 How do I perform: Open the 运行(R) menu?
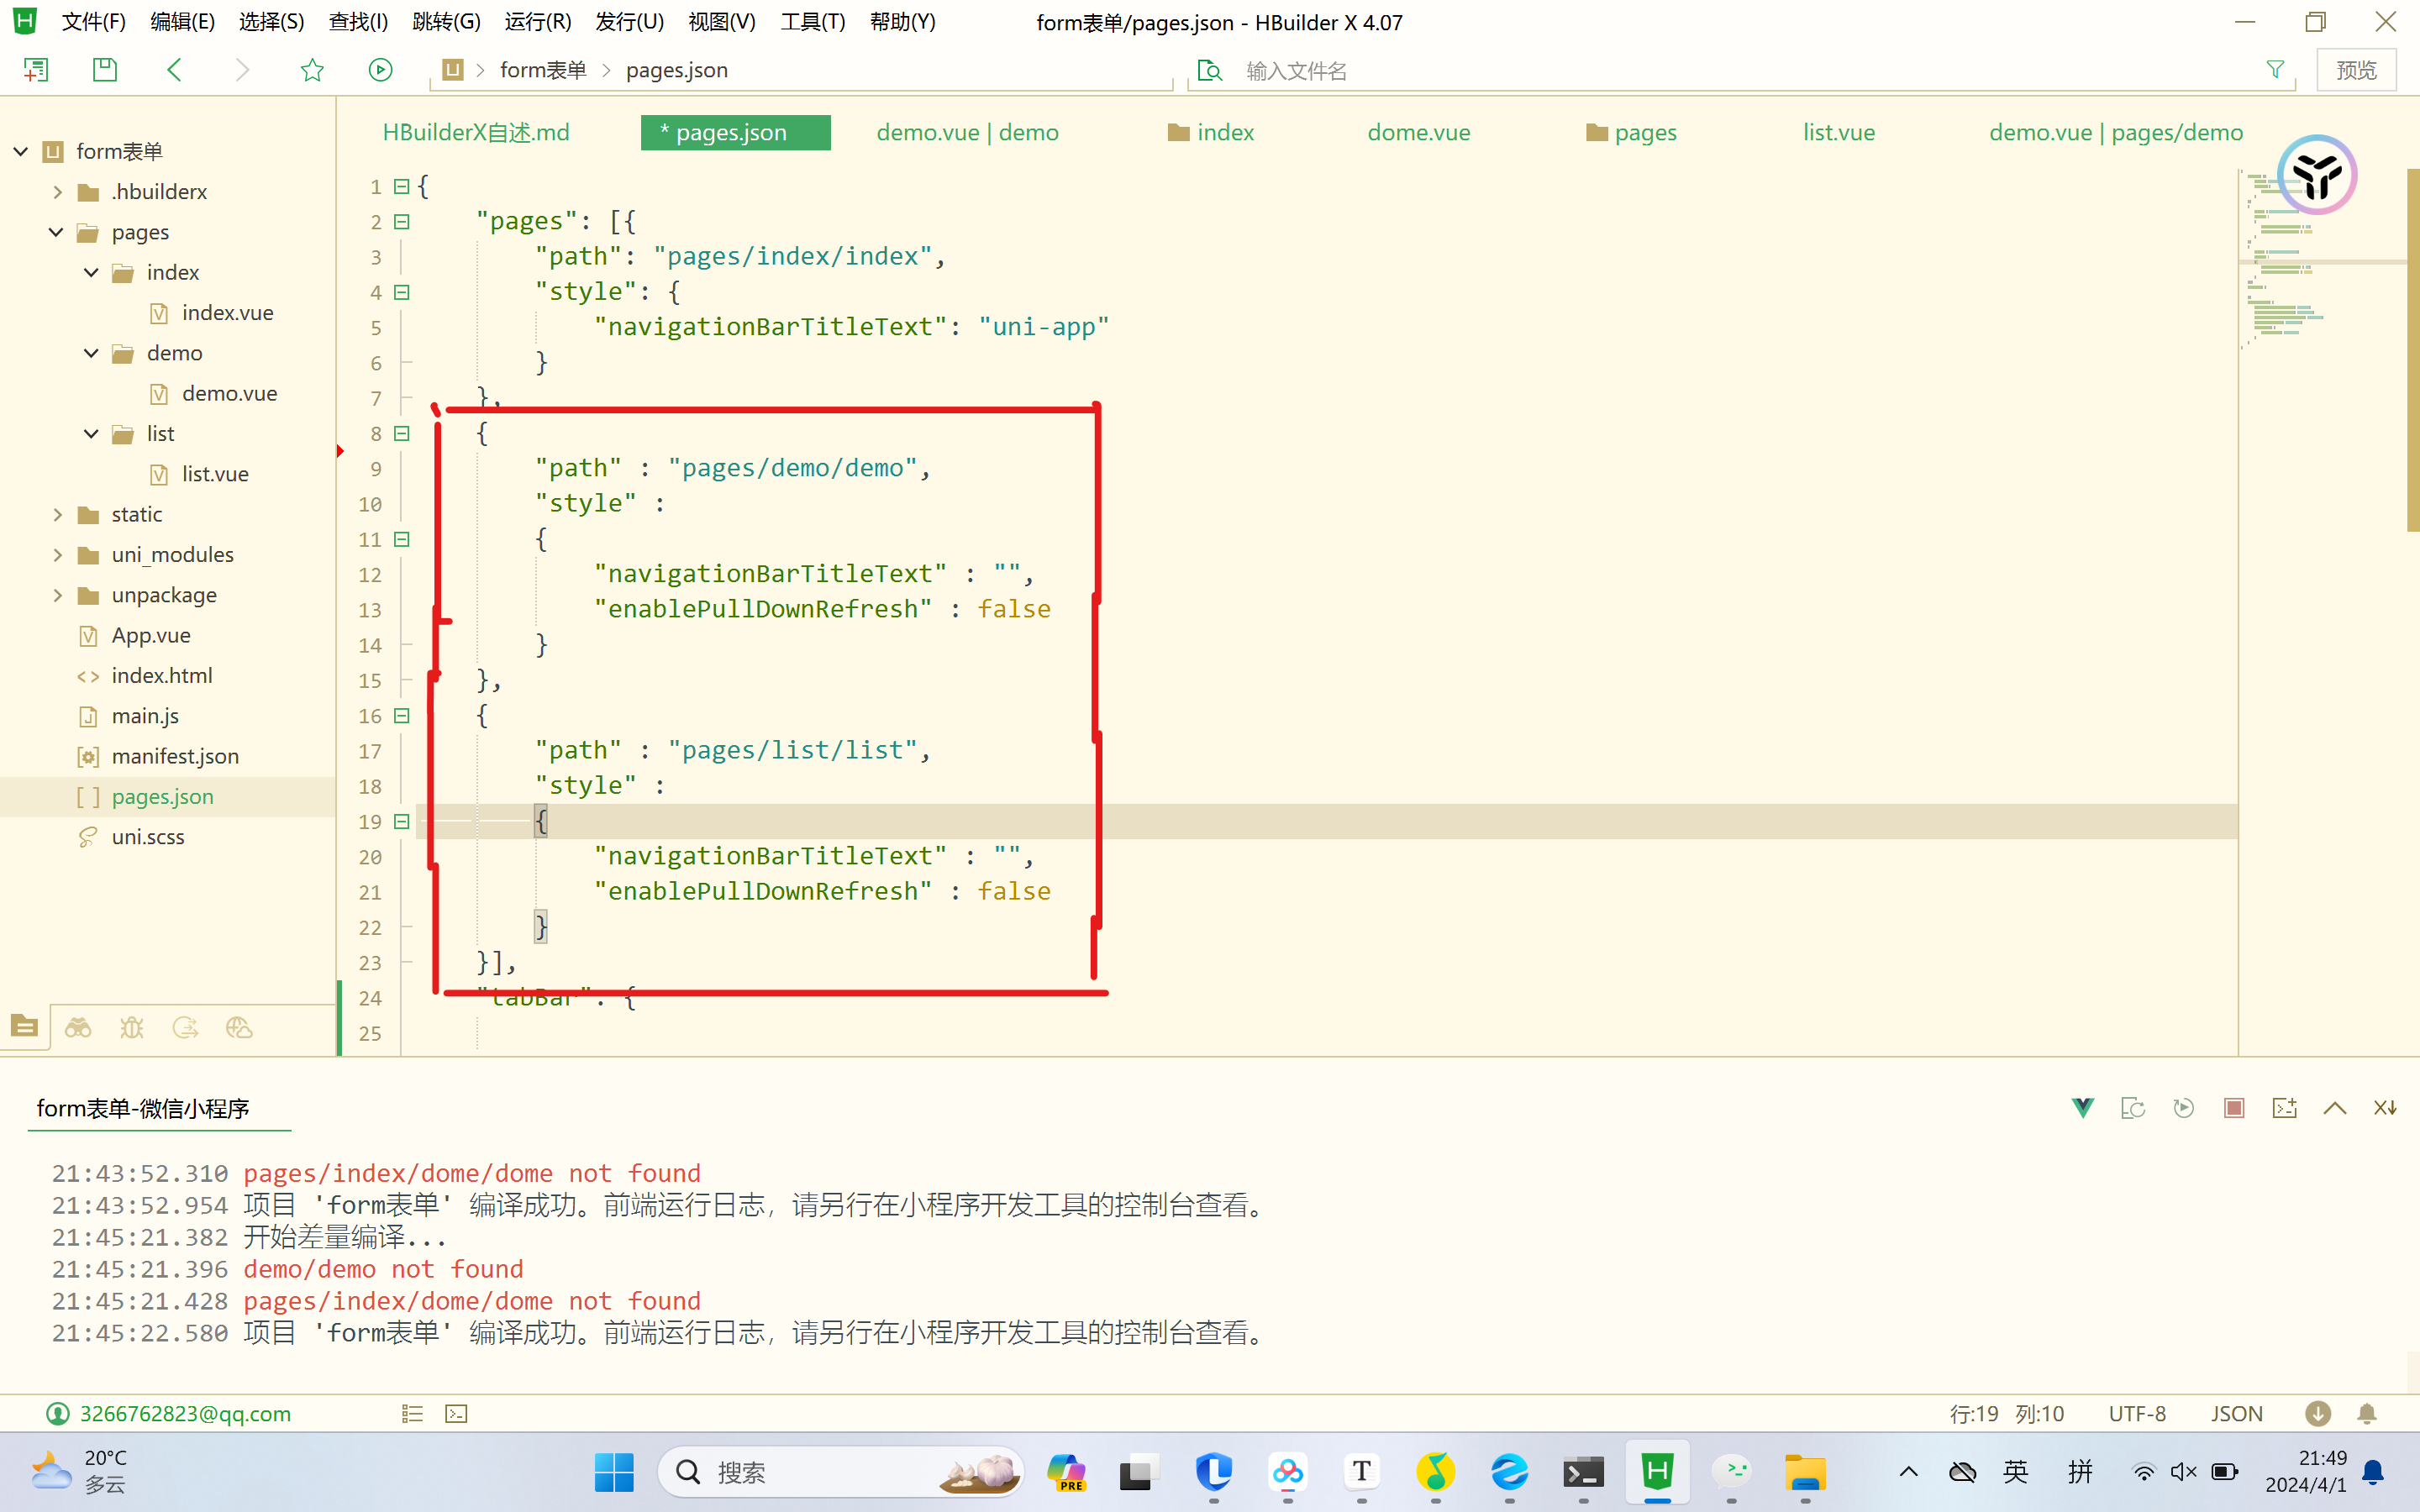point(537,22)
